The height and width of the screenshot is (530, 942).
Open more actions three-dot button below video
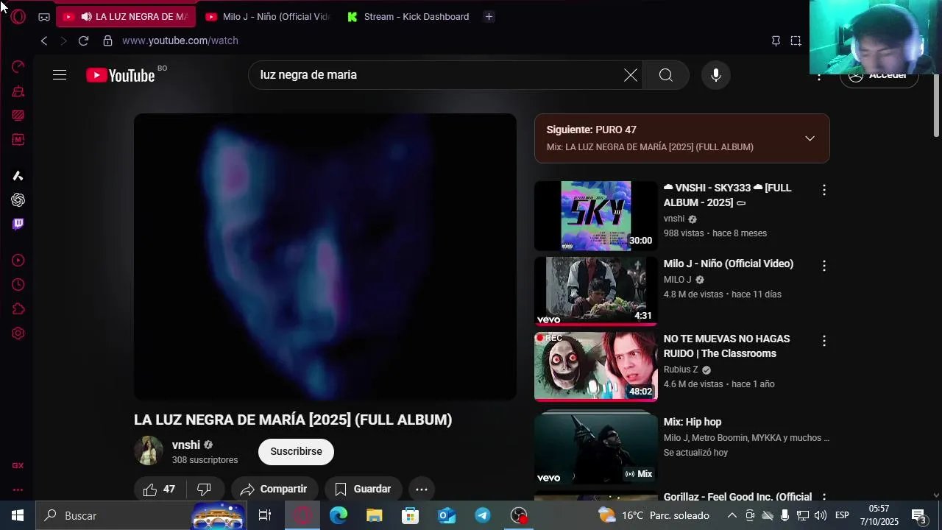[x=422, y=490]
